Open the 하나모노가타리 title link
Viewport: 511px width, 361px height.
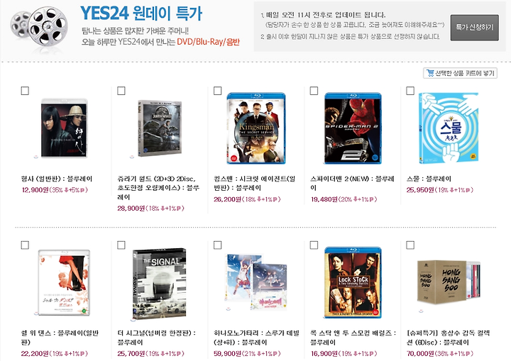click(256, 338)
